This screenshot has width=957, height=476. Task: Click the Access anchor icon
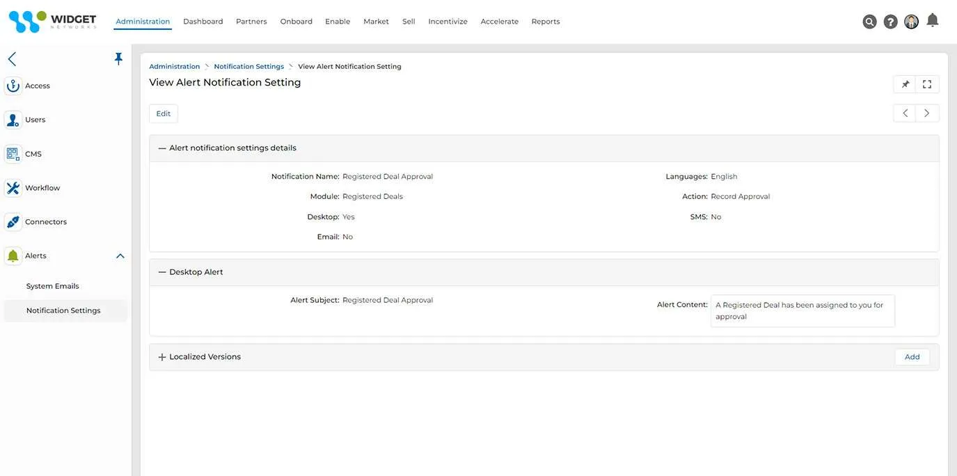pos(13,86)
